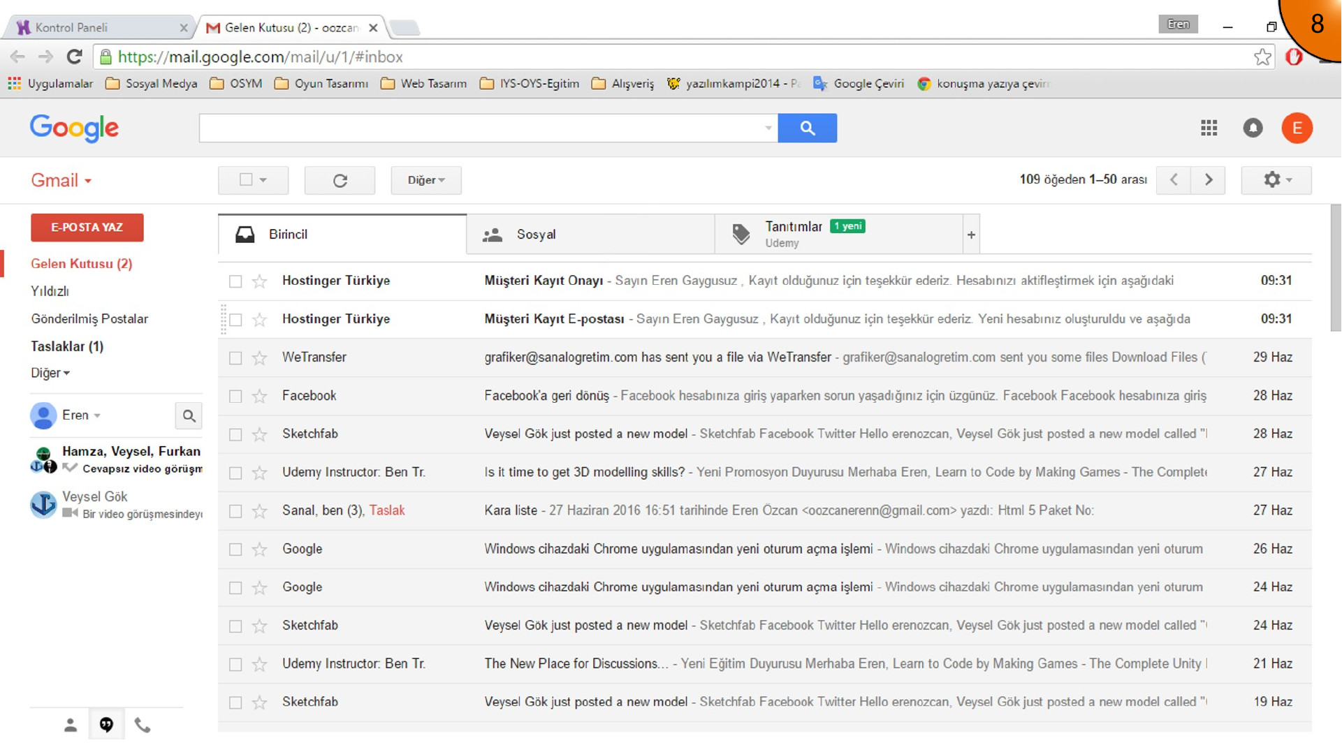Screen dimensions: 1342x754
Task: Open the settings gear menu
Action: [x=1276, y=179]
